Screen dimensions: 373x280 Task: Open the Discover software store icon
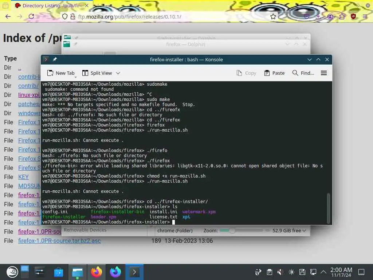pyautogui.click(x=59, y=272)
